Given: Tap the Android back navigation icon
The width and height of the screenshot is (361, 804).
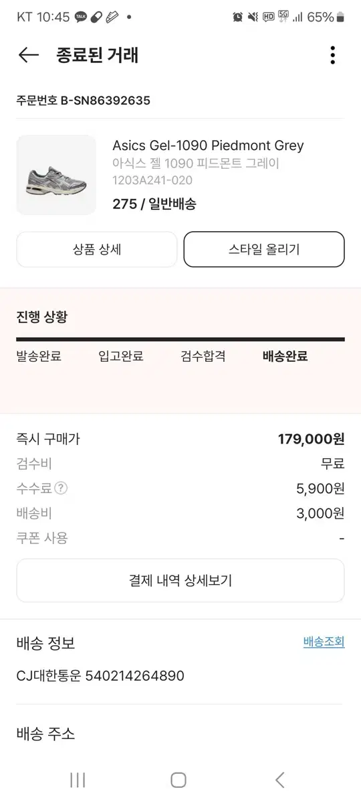Looking at the screenshot, I should [280, 780].
